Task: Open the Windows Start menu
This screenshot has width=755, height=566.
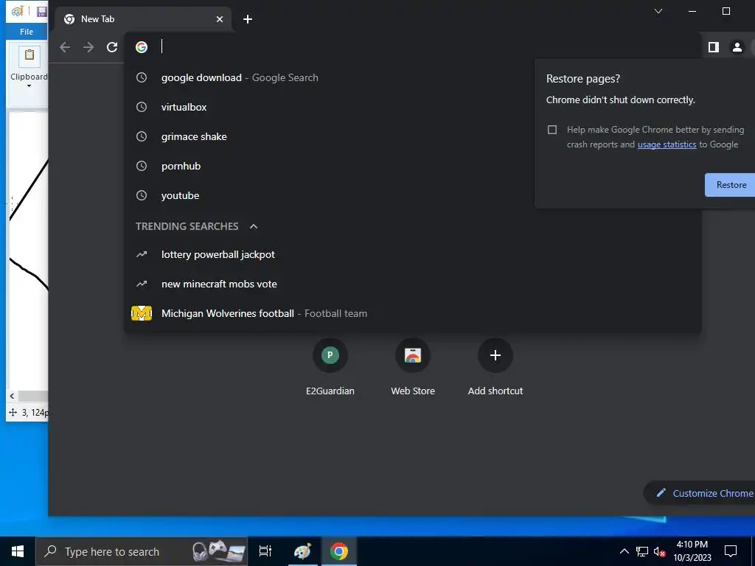Action: coord(18,551)
